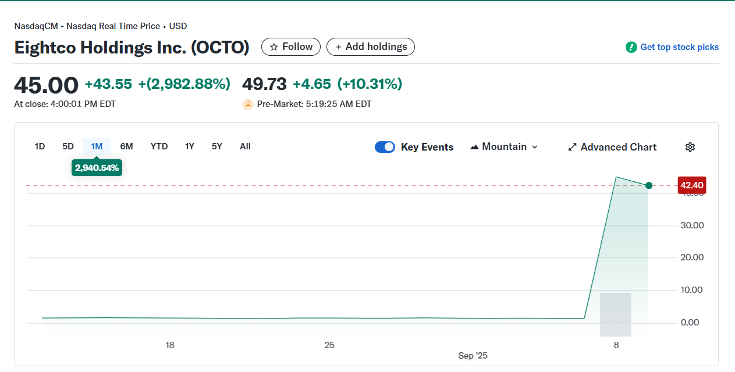Click the (+10.31%) pre-market percent
The width and height of the screenshot is (735, 372).
[370, 84]
